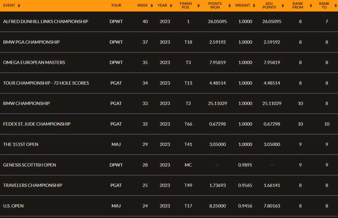Open The 151st Open event

click(21, 145)
